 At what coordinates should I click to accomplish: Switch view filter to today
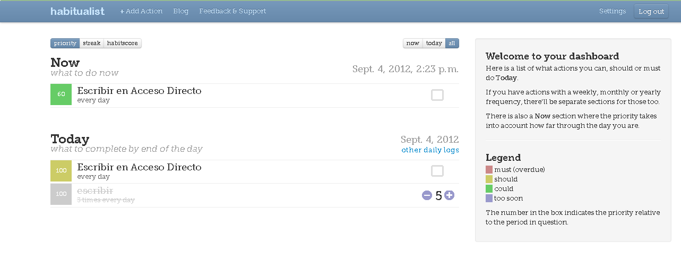[x=434, y=44]
